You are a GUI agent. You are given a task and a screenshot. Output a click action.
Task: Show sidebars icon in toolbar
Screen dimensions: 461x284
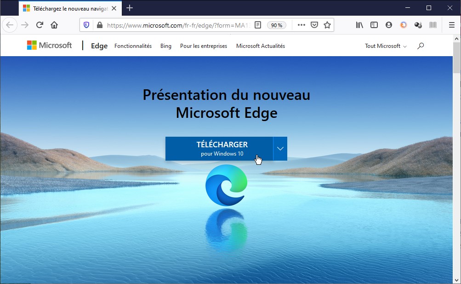(x=374, y=25)
